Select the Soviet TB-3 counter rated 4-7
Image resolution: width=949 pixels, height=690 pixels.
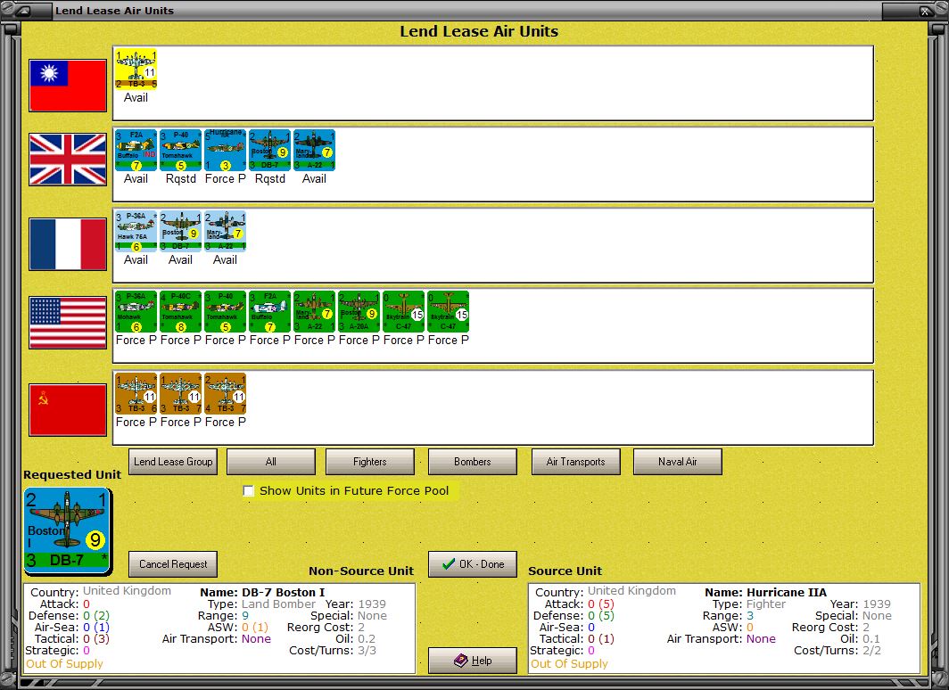tap(225, 394)
